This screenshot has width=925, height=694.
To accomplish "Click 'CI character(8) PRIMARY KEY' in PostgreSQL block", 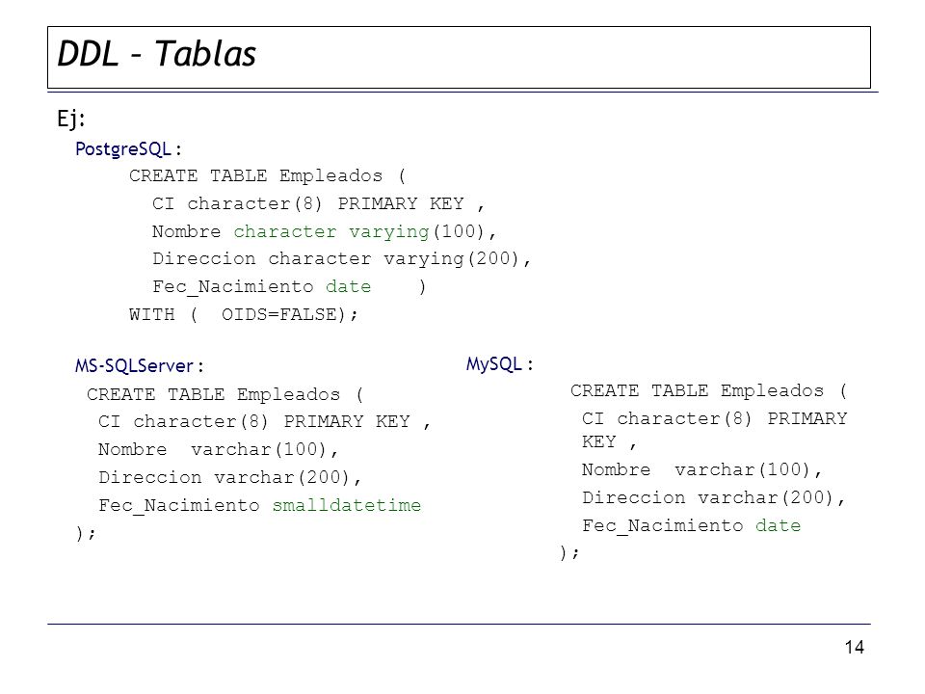I will pyautogui.click(x=308, y=203).
